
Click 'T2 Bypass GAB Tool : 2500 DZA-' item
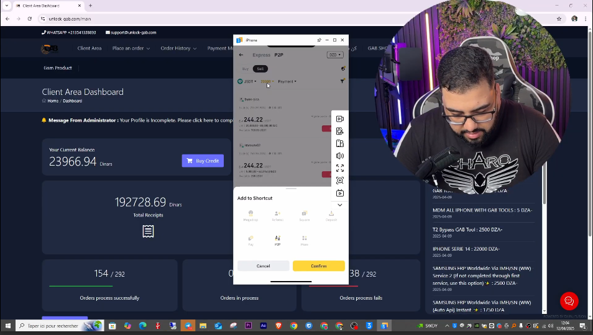[467, 230]
